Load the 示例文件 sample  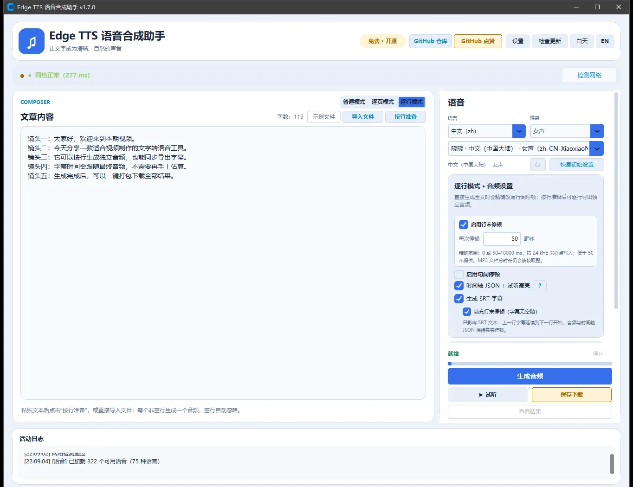(324, 117)
